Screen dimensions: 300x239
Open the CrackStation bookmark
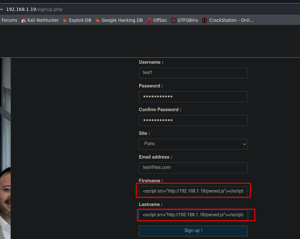coord(228,20)
